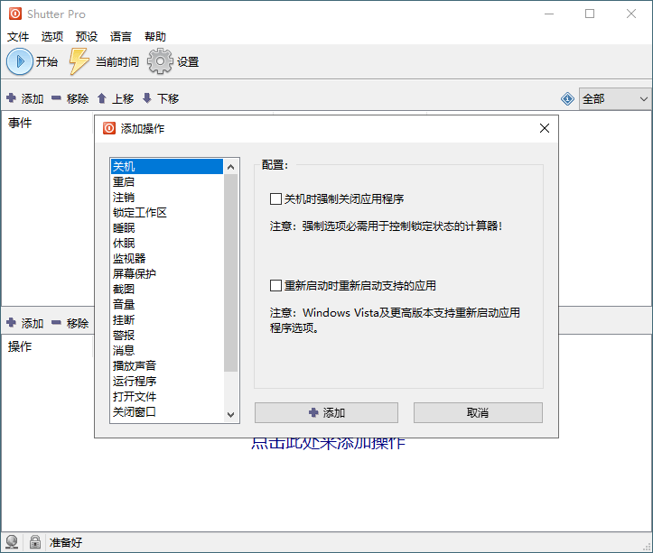The image size is (653, 553).
Task: Enable force close apps on shutdown checkbox
Action: point(276,198)
